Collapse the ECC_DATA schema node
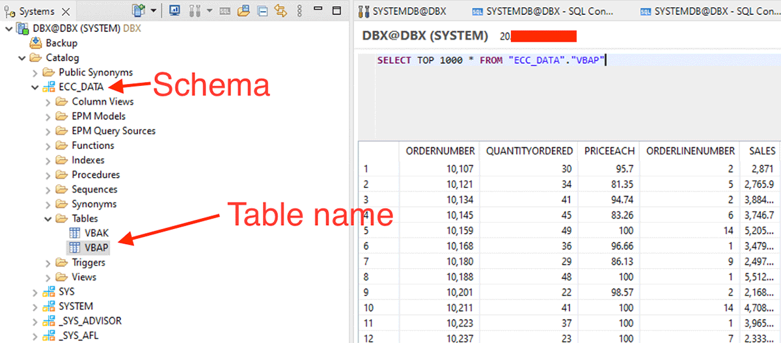This screenshot has width=781, height=343. pos(35,87)
